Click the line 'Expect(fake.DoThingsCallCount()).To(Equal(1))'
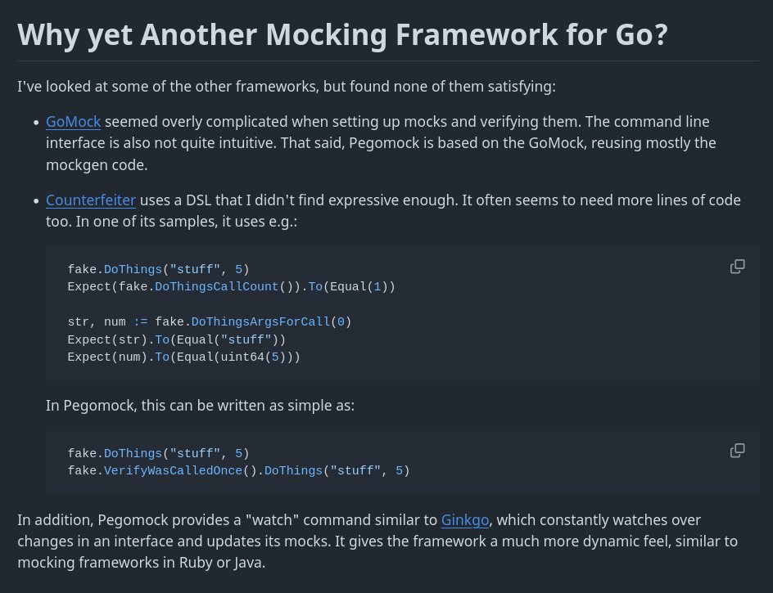773x593 pixels. pos(231,286)
